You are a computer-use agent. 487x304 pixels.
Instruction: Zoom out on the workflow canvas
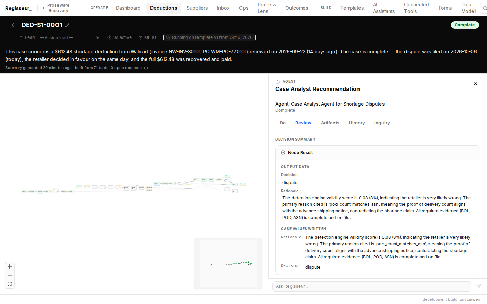(10, 275)
